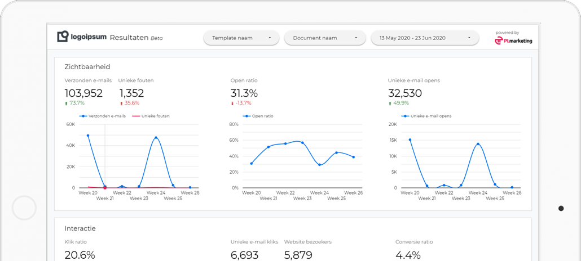Viewport: 581px width, 261px height.
Task: Click the Week 26 point in Open ratio chart
Action: click(354, 157)
